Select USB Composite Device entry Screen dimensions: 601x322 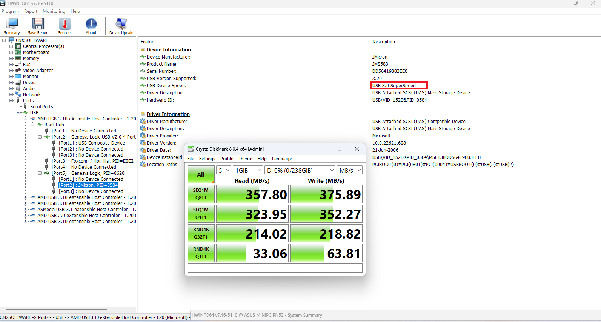92,143
